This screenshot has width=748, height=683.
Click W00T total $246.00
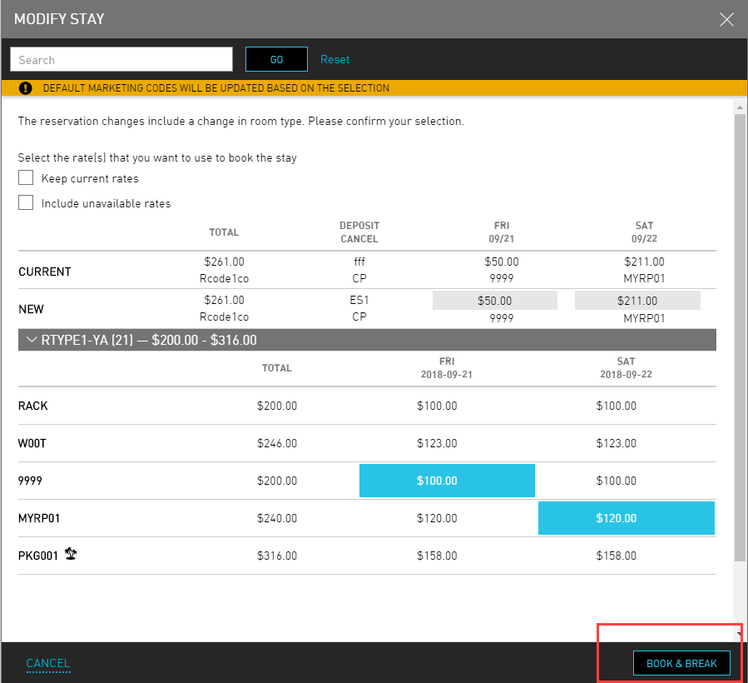[x=277, y=443]
